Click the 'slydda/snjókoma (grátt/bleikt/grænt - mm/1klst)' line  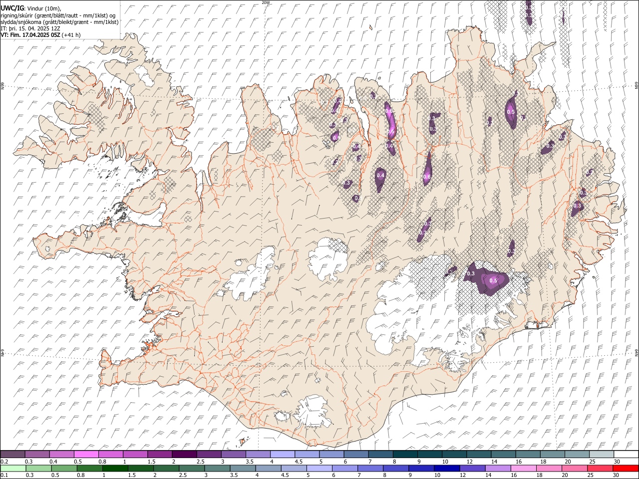pyautogui.click(x=59, y=22)
